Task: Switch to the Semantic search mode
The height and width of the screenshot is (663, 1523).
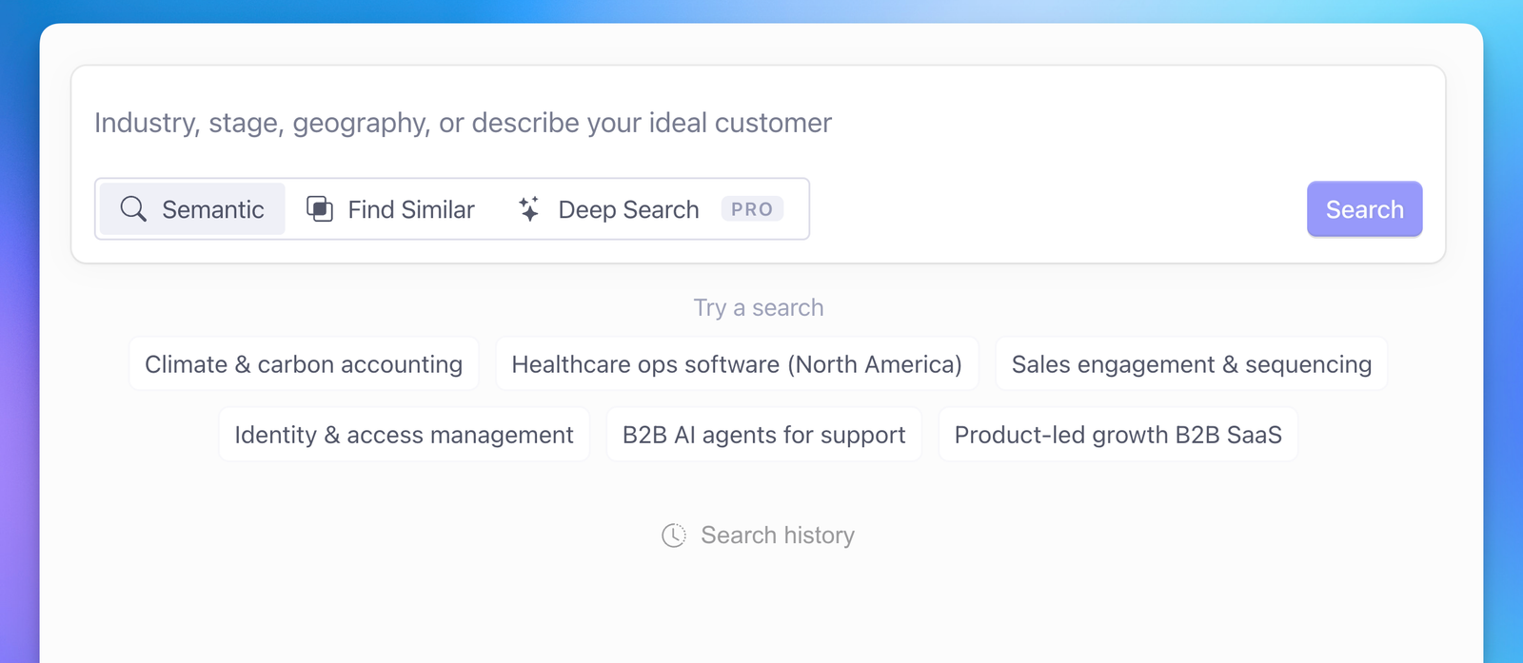Action: pyautogui.click(x=212, y=209)
